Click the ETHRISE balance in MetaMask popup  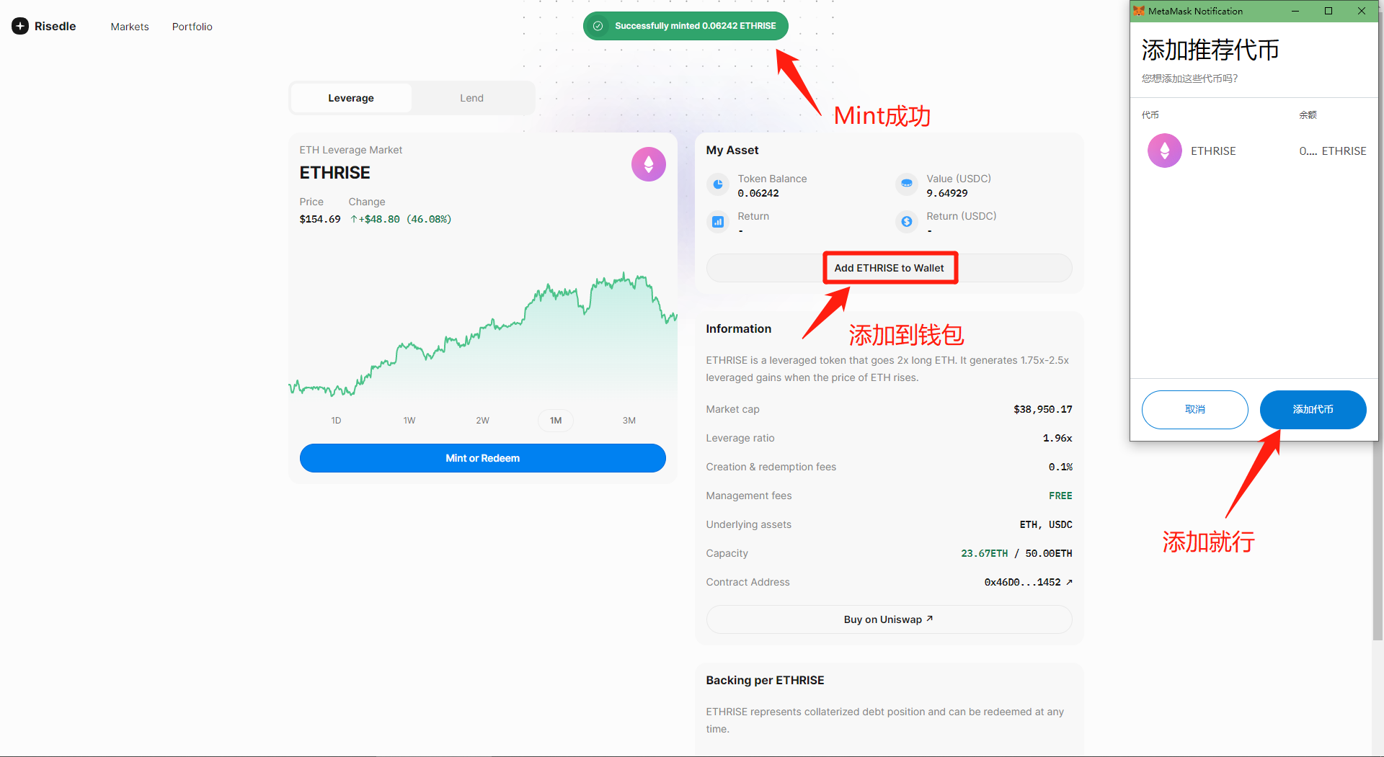coord(1333,151)
